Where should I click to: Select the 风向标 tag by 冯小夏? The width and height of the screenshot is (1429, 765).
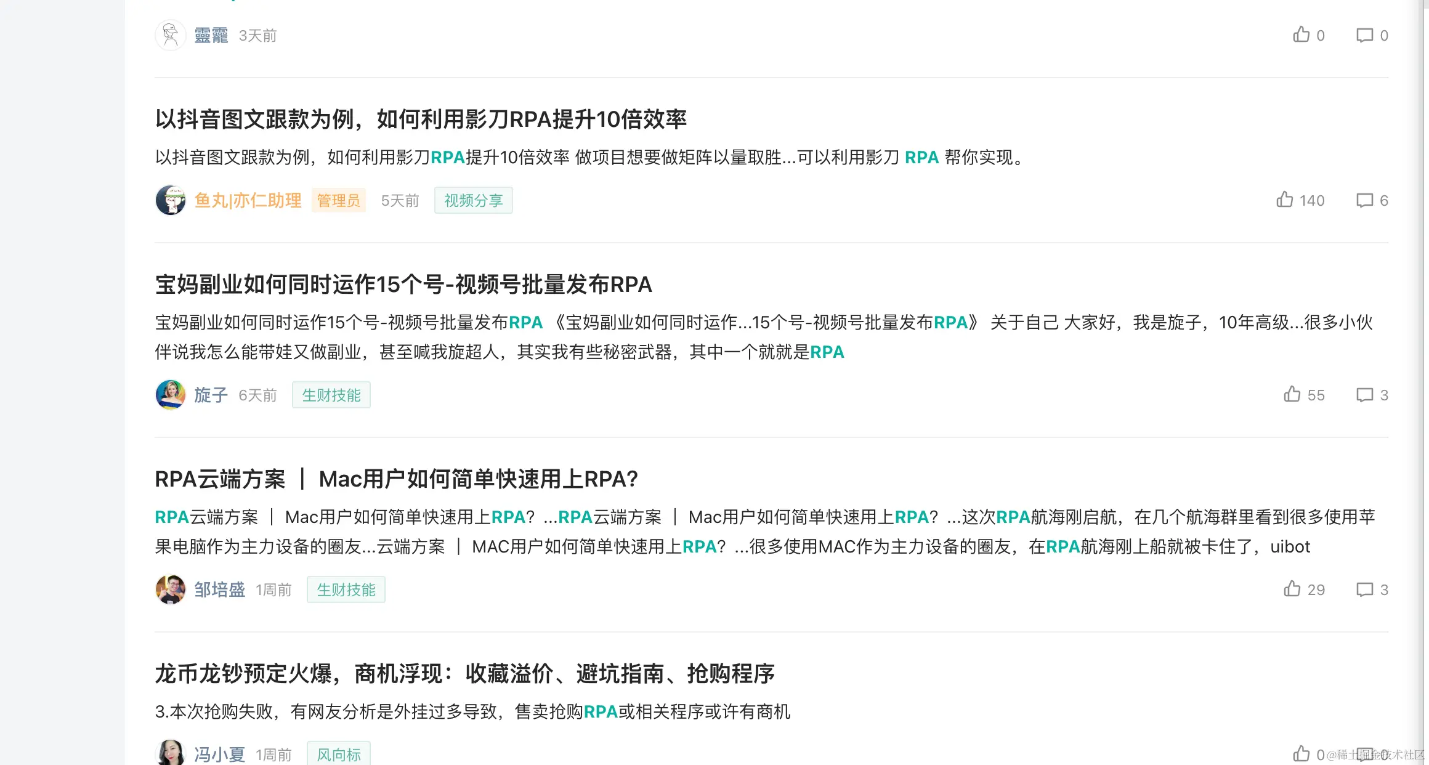point(338,755)
